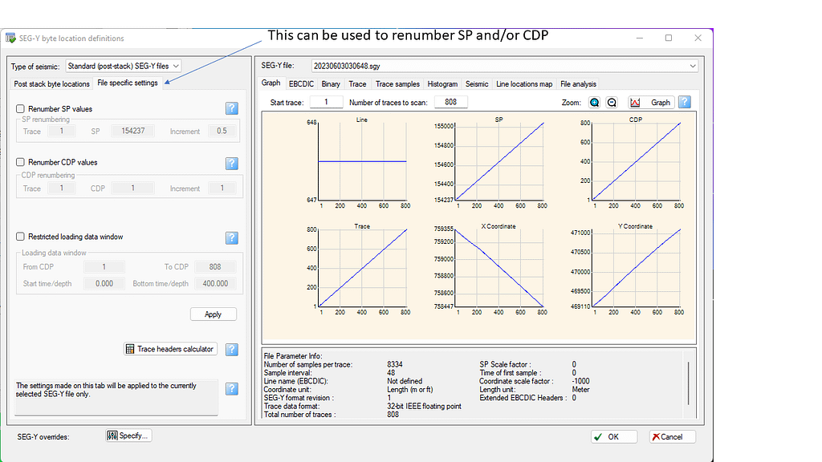Click the zoom out magnifier icon
This screenshot has height=462, width=822.
(612, 103)
